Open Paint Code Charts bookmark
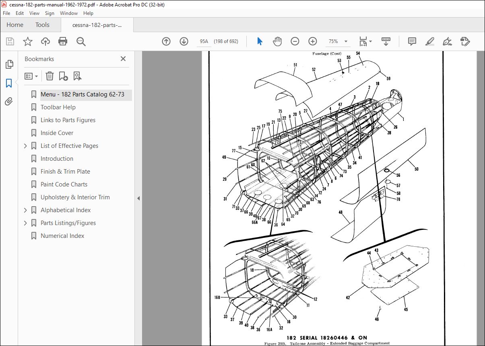Screen dimensions: 485x346 point(64,184)
